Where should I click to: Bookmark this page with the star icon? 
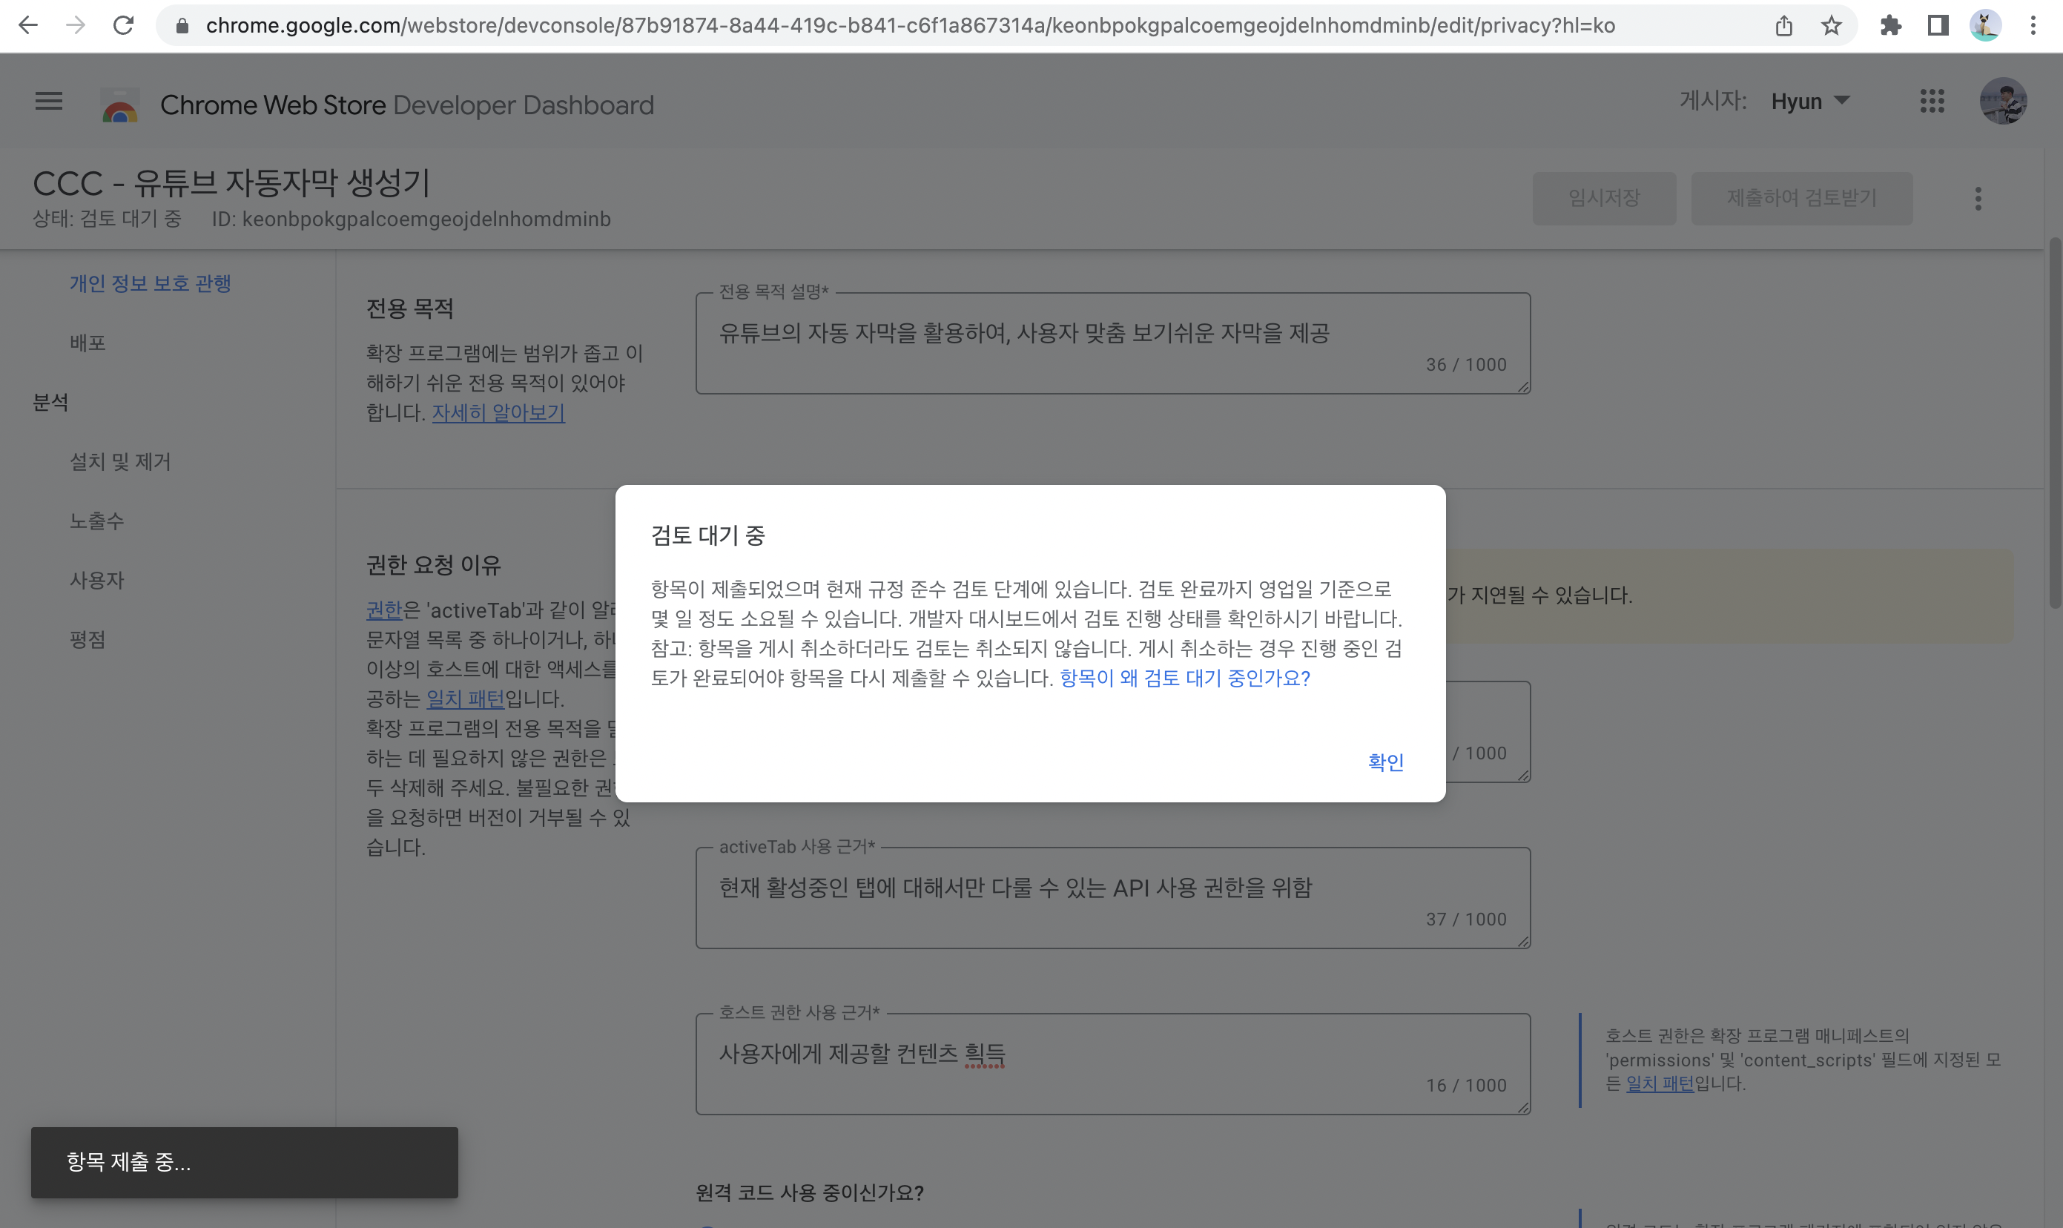point(1830,26)
